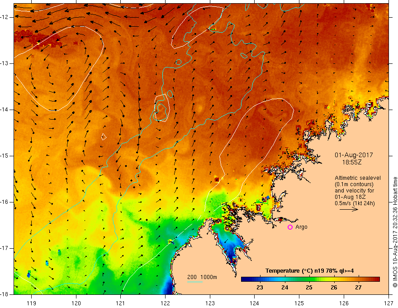This screenshot has height=308, width=398.
Task: Click the 0.5m/s velocity scale arrow
Action: tap(349, 210)
